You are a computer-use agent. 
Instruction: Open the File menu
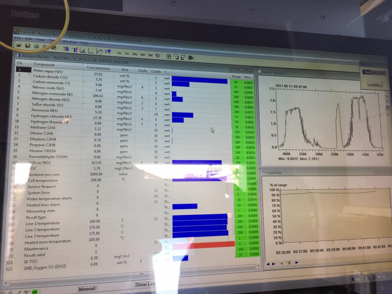tap(18, 38)
